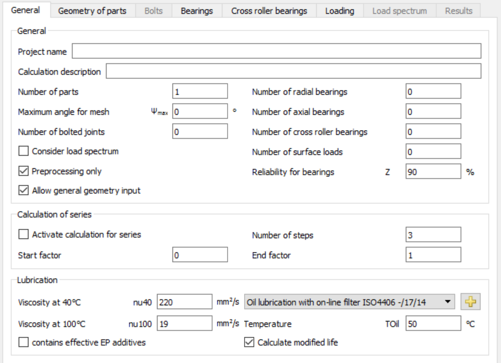Image resolution: width=501 pixels, height=363 pixels.
Task: Click the Number of steps field
Action: click(x=433, y=235)
